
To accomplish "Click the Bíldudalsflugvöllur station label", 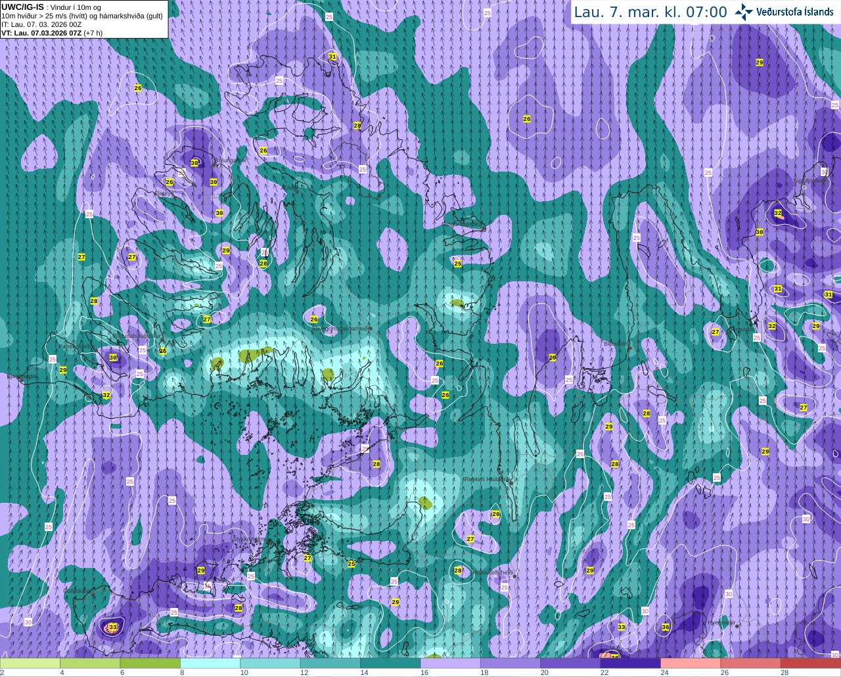I will [137, 335].
